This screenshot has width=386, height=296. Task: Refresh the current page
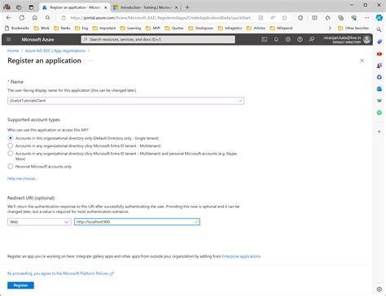(x=22, y=18)
